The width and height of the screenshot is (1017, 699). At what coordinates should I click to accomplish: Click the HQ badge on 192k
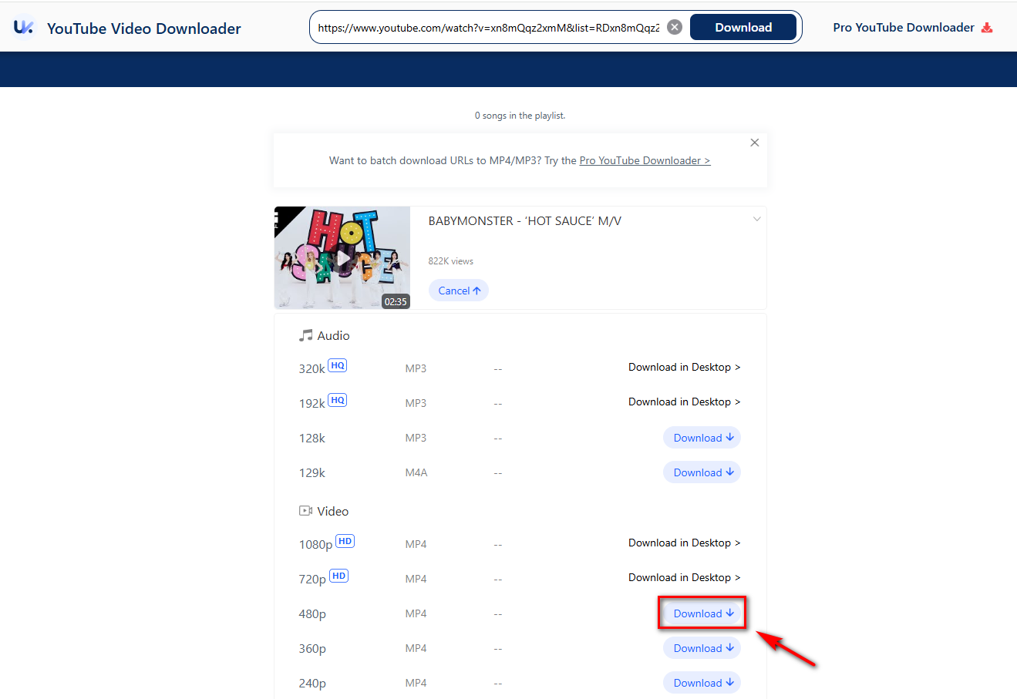pos(338,400)
